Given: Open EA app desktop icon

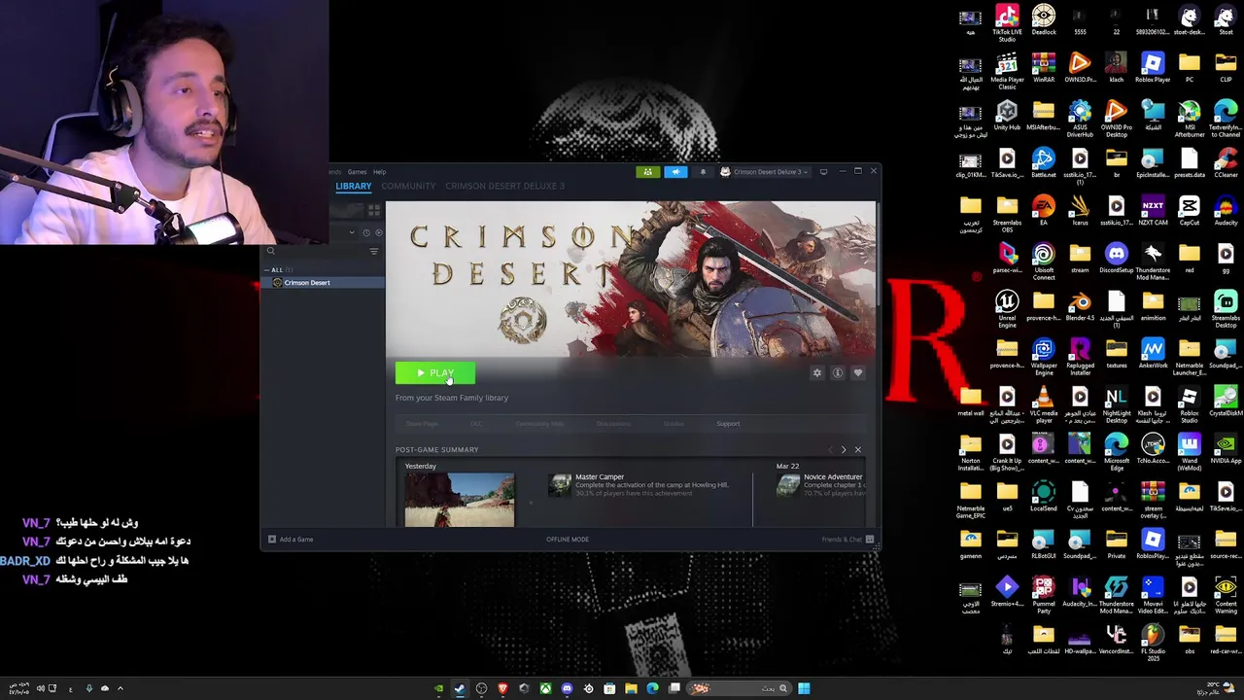Looking at the screenshot, I should pos(1044,211).
